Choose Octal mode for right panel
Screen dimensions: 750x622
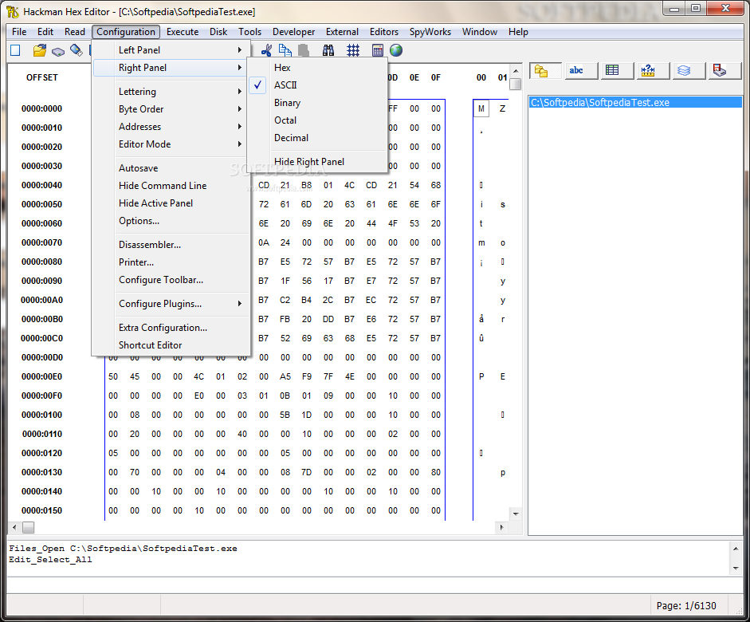(317, 120)
